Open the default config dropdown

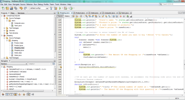coord(47,8)
